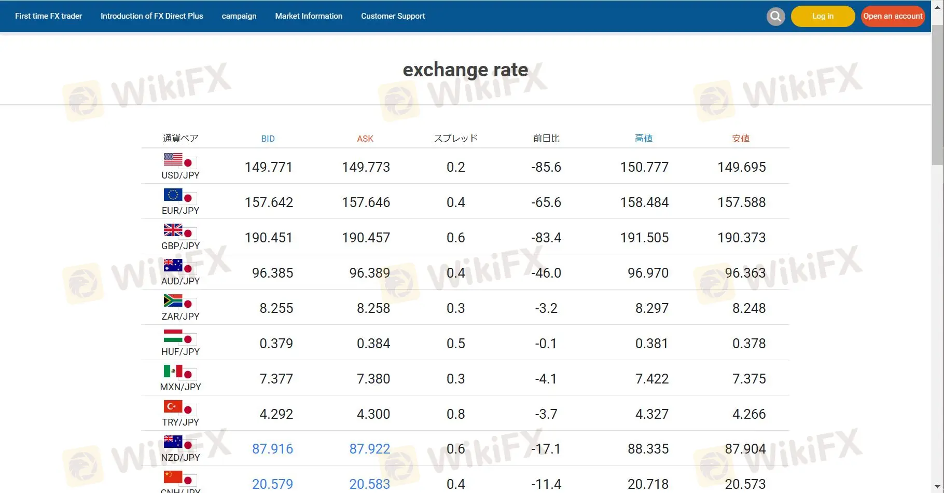Open Introduction of FX Direct Plus menu
944x493 pixels.
pos(152,16)
